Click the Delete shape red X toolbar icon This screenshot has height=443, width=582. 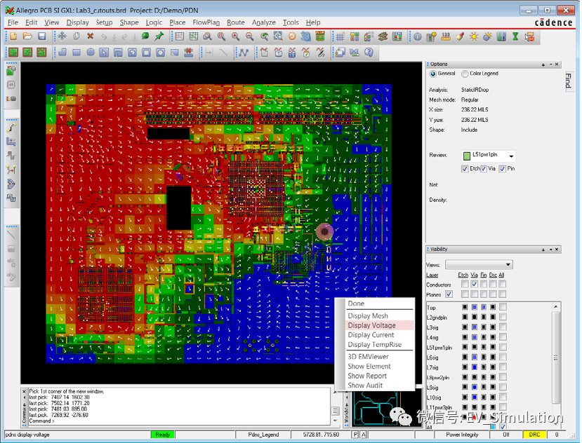[x=189, y=53]
